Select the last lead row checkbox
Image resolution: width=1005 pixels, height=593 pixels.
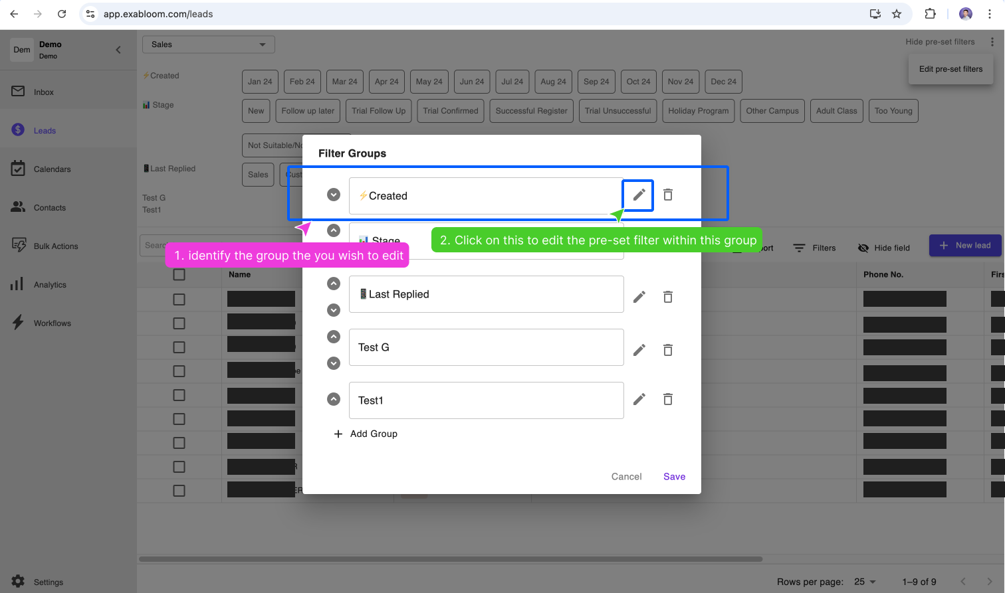(179, 491)
